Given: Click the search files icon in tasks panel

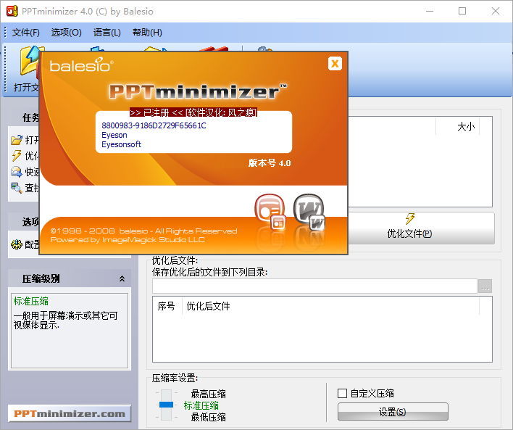Looking at the screenshot, I should [x=17, y=187].
